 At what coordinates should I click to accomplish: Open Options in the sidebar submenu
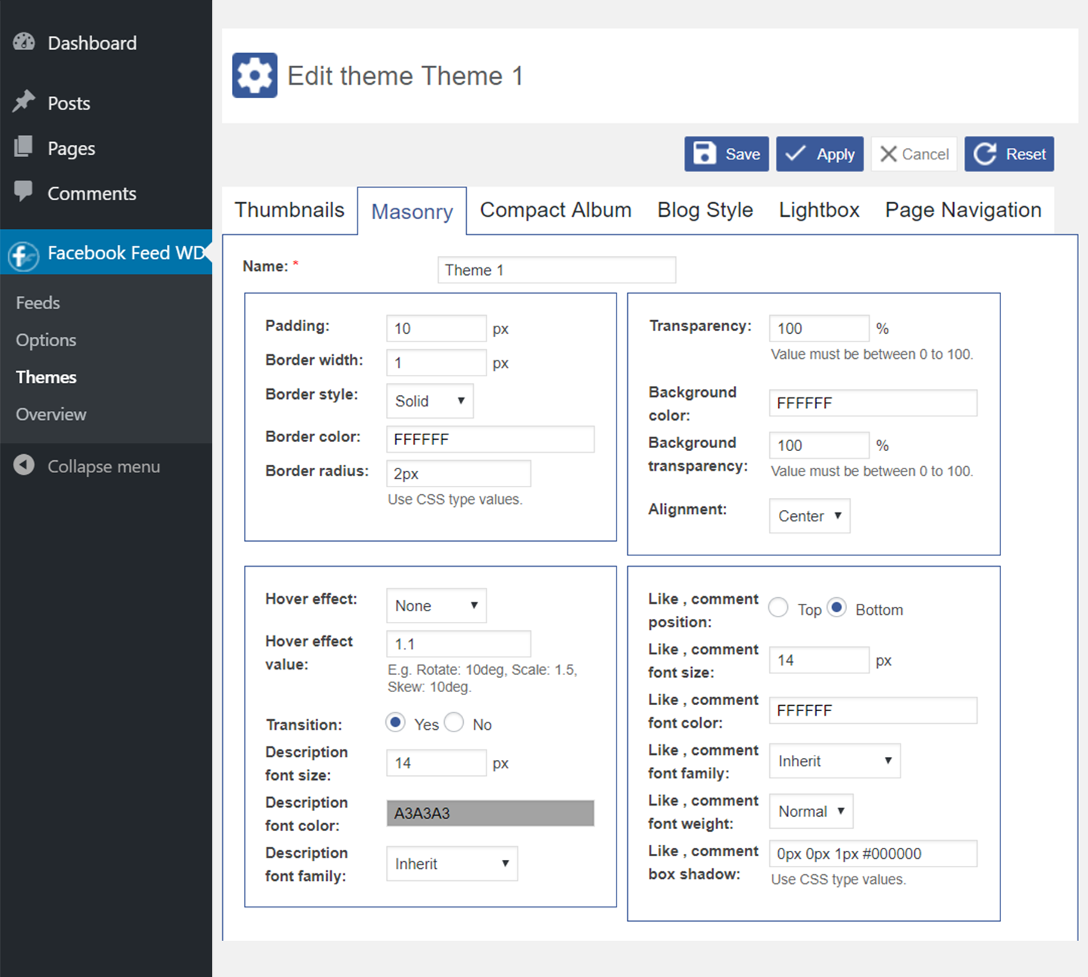tap(46, 340)
